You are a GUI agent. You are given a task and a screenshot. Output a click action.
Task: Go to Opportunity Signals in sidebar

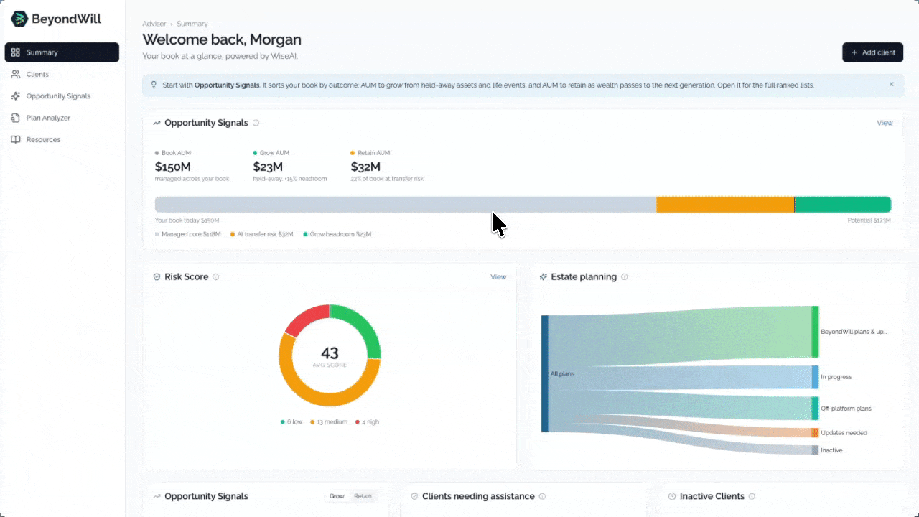[x=62, y=96]
